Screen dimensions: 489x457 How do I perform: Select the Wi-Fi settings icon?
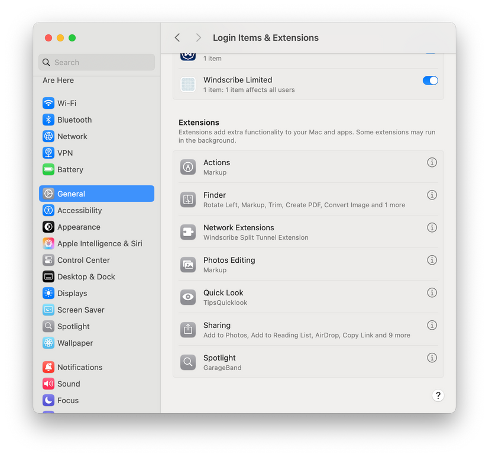(x=48, y=103)
